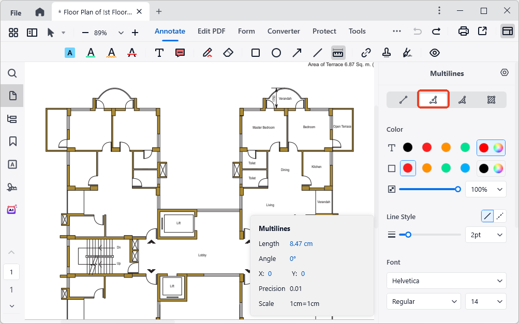Select the Eraser tool
The image size is (519, 324).
click(x=228, y=53)
